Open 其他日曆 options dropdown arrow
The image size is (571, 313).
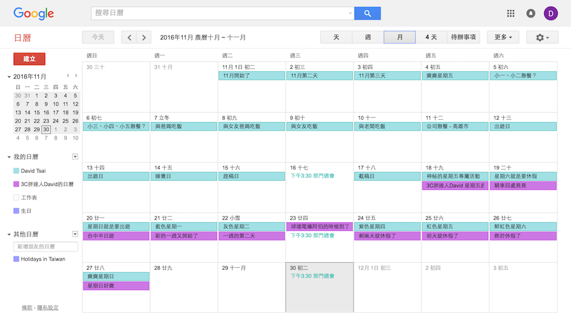[75, 234]
